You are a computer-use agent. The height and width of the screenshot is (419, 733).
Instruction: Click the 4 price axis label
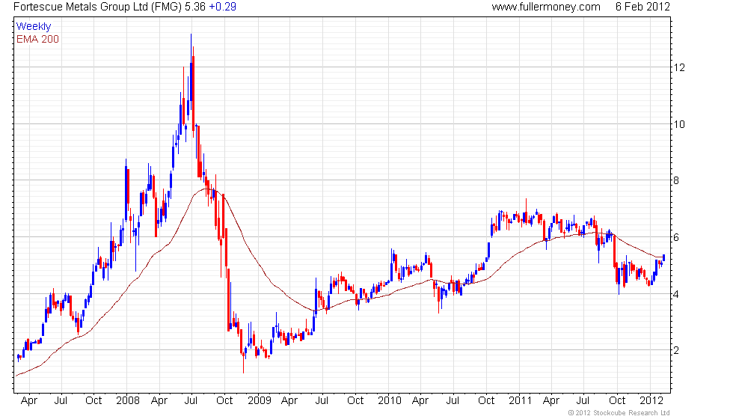point(676,294)
